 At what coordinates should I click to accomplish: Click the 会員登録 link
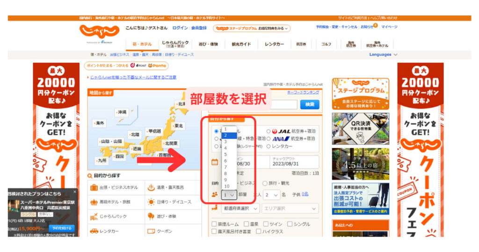click(x=199, y=28)
